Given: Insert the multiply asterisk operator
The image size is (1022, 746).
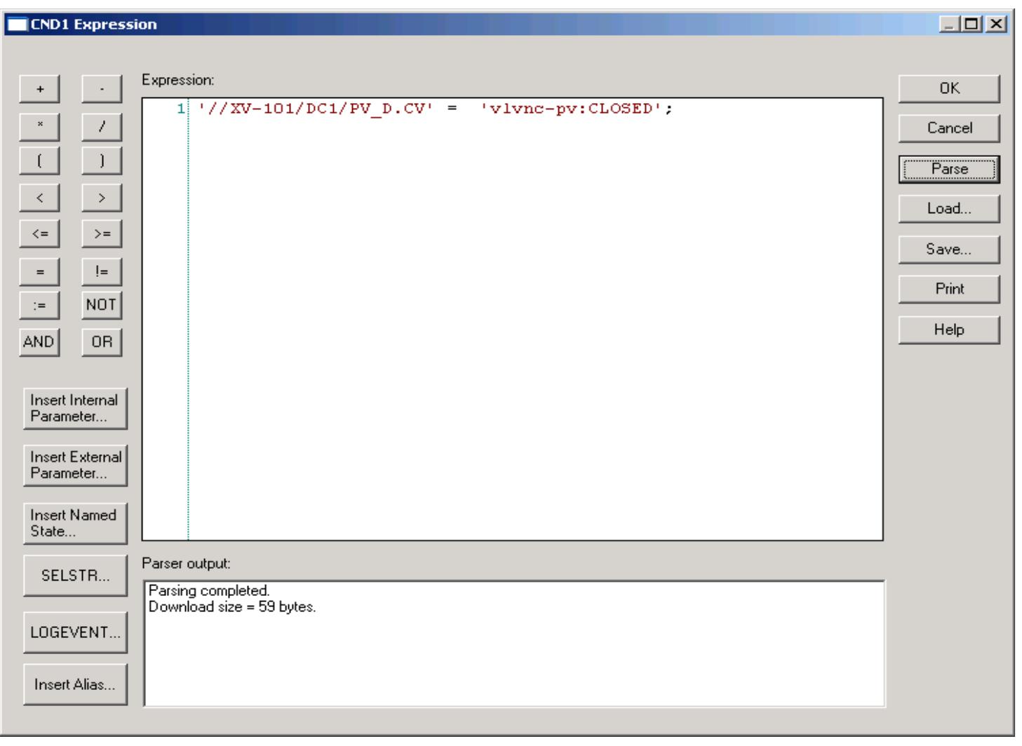Looking at the screenshot, I should 39,126.
